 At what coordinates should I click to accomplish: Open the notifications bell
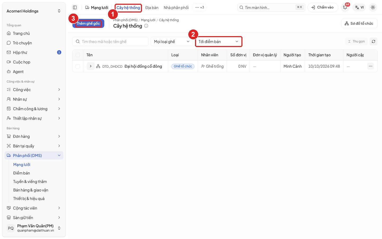coord(345,7)
